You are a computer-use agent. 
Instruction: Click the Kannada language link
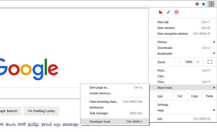(57, 125)
